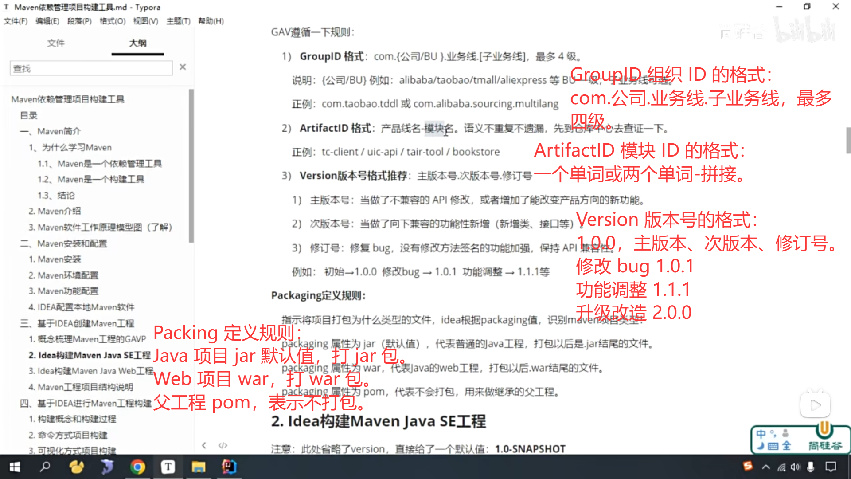This screenshot has height=479, width=851.
Task: Expand the hidden tray icons chevron
Action: tap(766, 467)
